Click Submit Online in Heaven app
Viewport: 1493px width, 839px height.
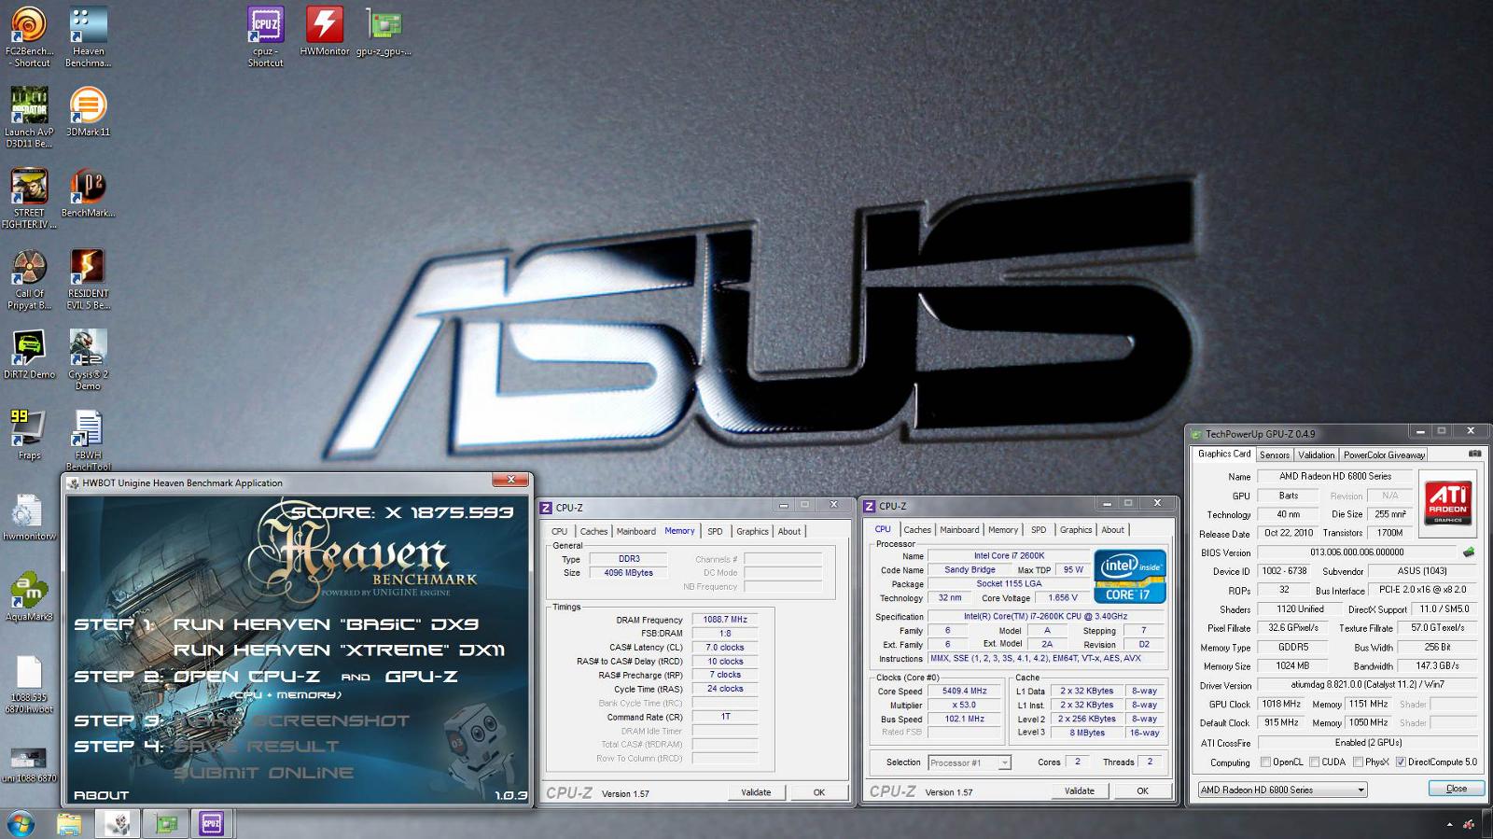[x=264, y=773]
